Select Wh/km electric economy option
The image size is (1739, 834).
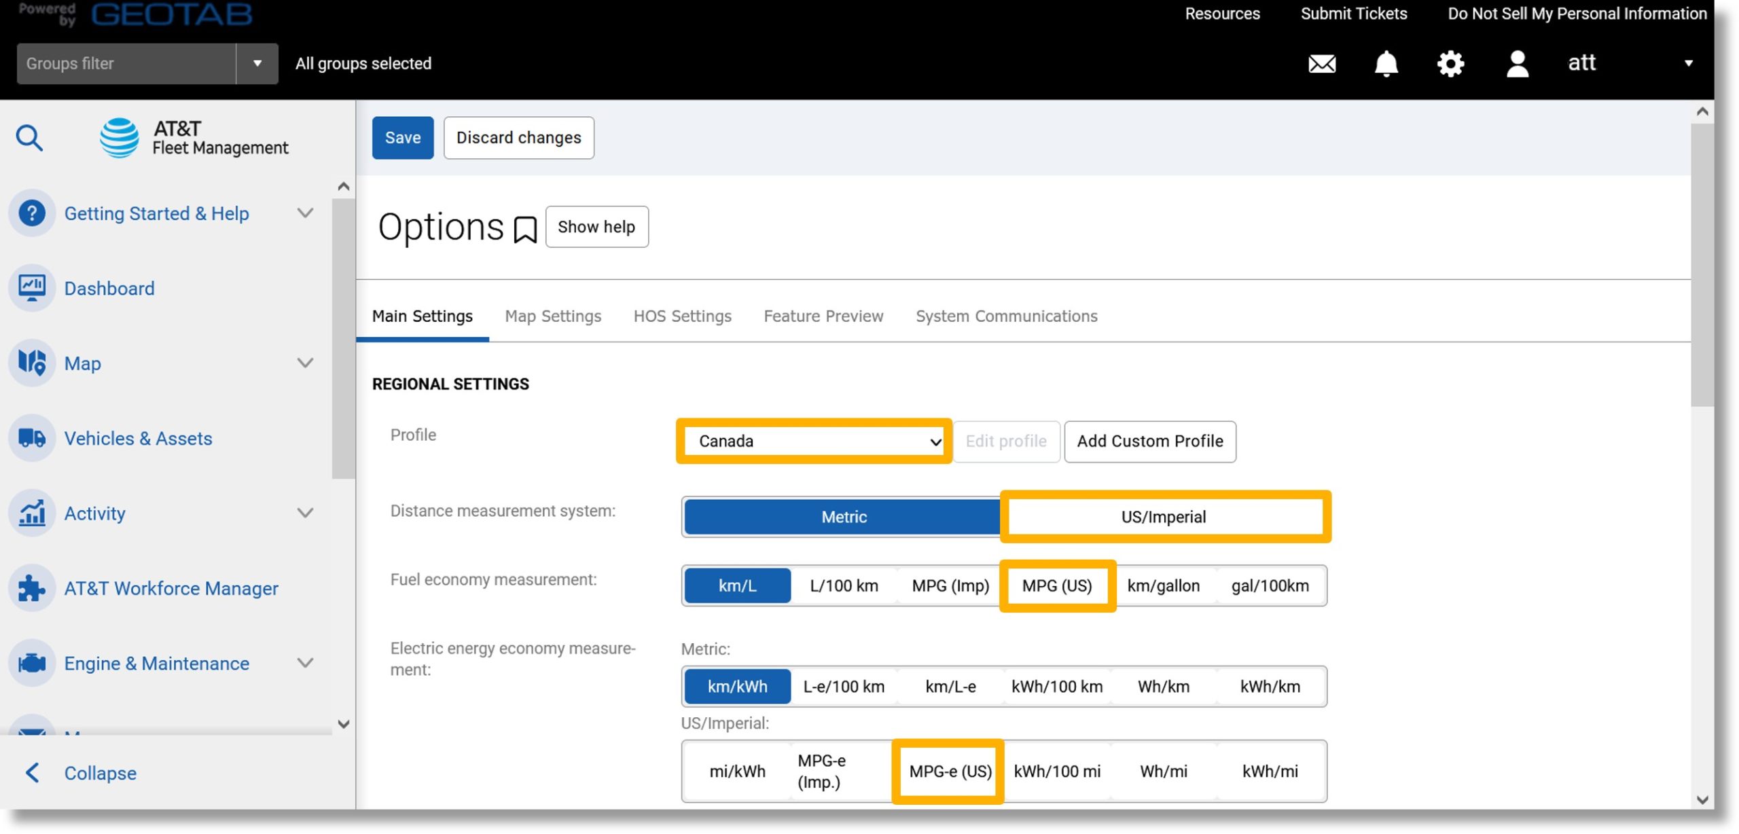point(1163,687)
